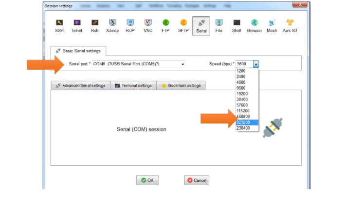Viewport: 364px width, 208px height.
Task: Choose the Mosh session icon
Action: tap(272, 26)
